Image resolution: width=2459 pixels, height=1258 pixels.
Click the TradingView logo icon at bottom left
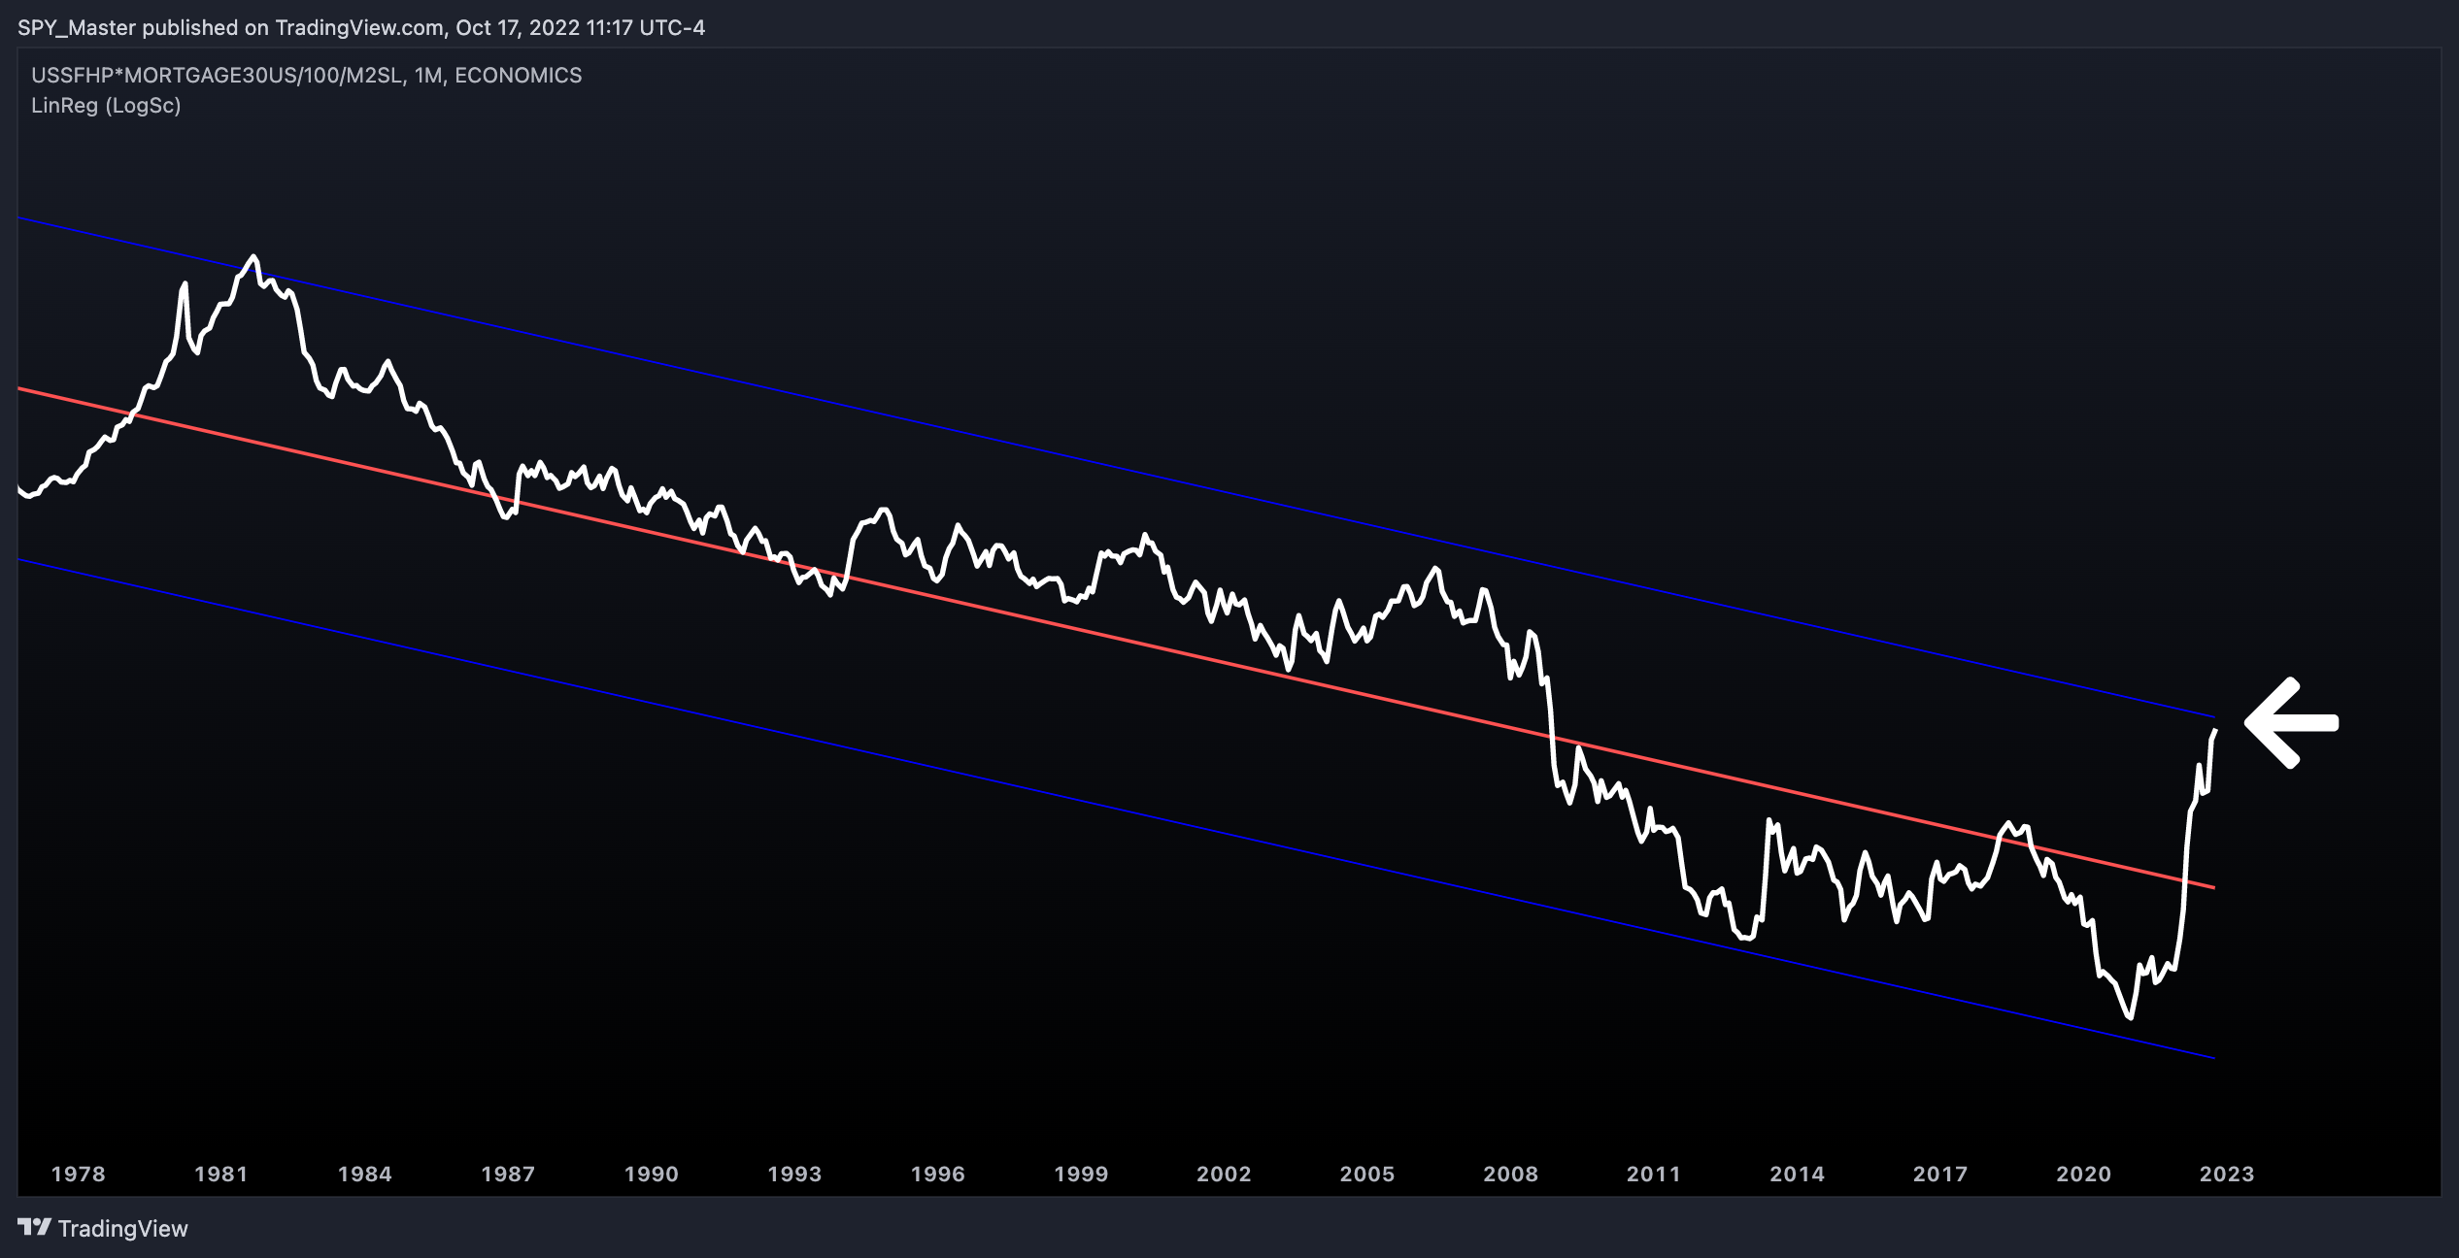[x=35, y=1228]
